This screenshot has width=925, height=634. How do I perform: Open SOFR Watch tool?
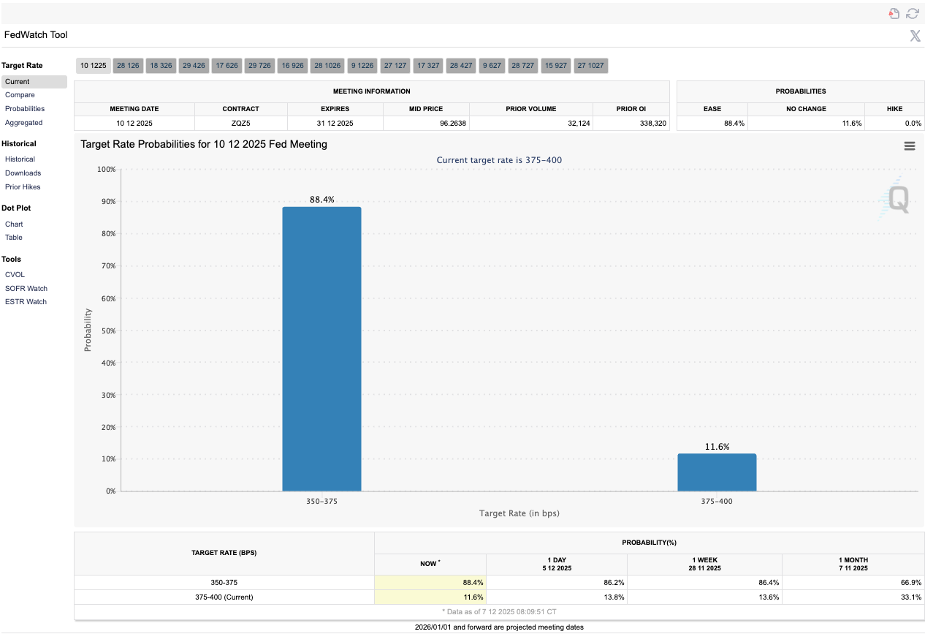coord(26,289)
